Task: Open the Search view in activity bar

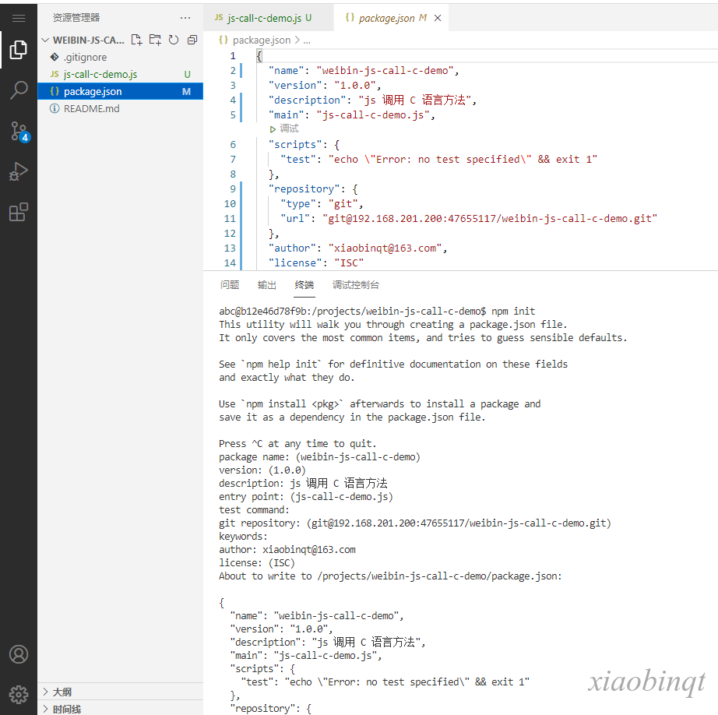Action: pyautogui.click(x=19, y=90)
